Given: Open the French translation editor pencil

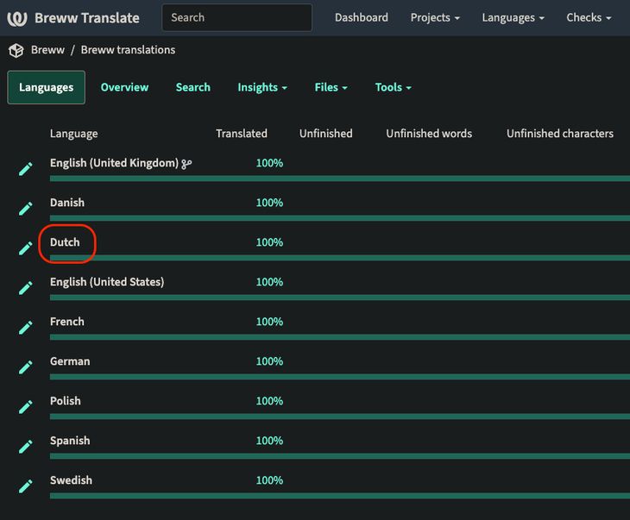Looking at the screenshot, I should [x=26, y=328].
